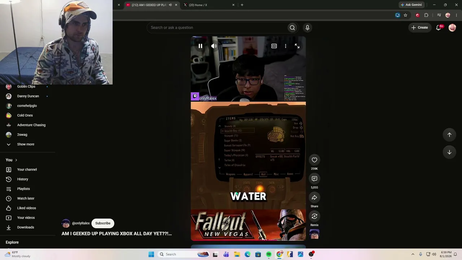Click the install app icon in address bar
Image resolution: width=462 pixels, height=260 pixels.
coord(397,15)
